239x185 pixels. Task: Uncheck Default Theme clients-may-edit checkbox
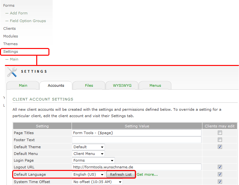(220, 147)
